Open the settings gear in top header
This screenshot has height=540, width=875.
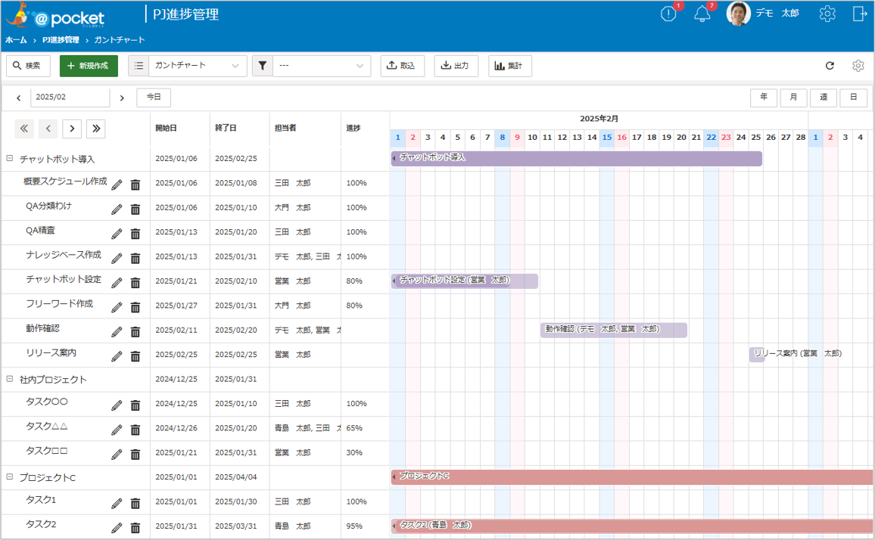[827, 14]
